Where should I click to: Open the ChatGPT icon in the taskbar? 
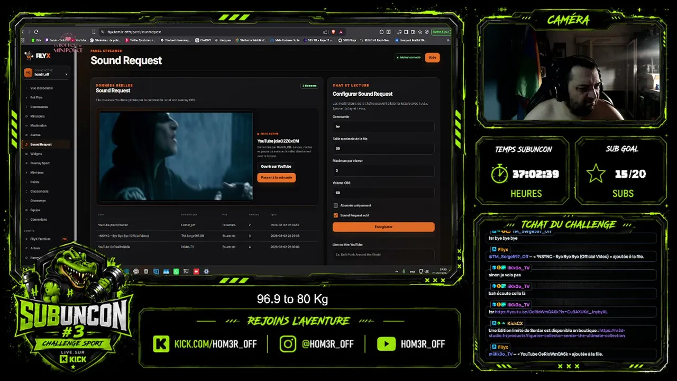pyautogui.click(x=136, y=271)
